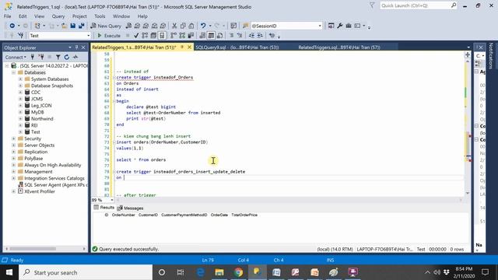
Task: Pin the Object Explorer panel
Action: pos(76,47)
